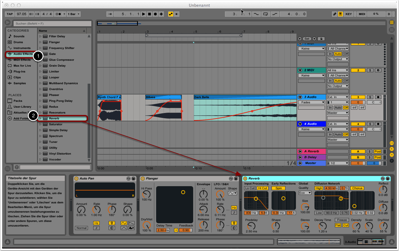
Task: Select the Drums category in the browser
Action: [18, 42]
